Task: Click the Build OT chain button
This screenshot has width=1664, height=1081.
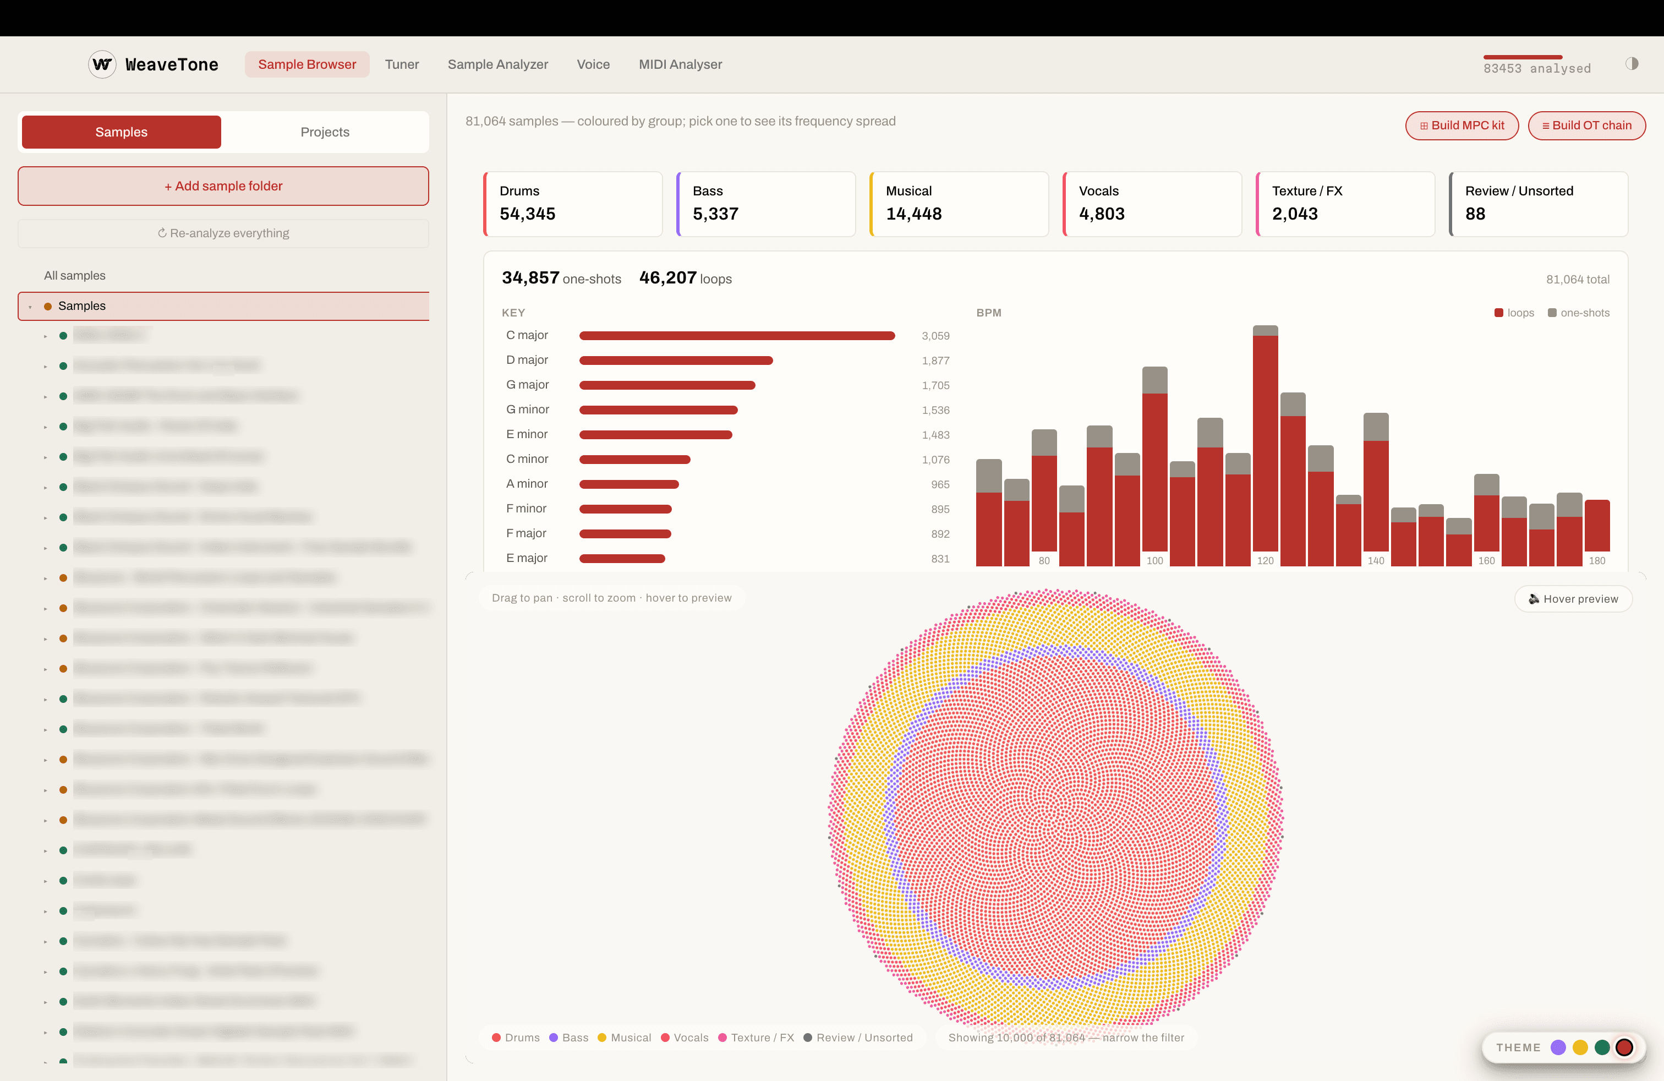Action: tap(1586, 126)
